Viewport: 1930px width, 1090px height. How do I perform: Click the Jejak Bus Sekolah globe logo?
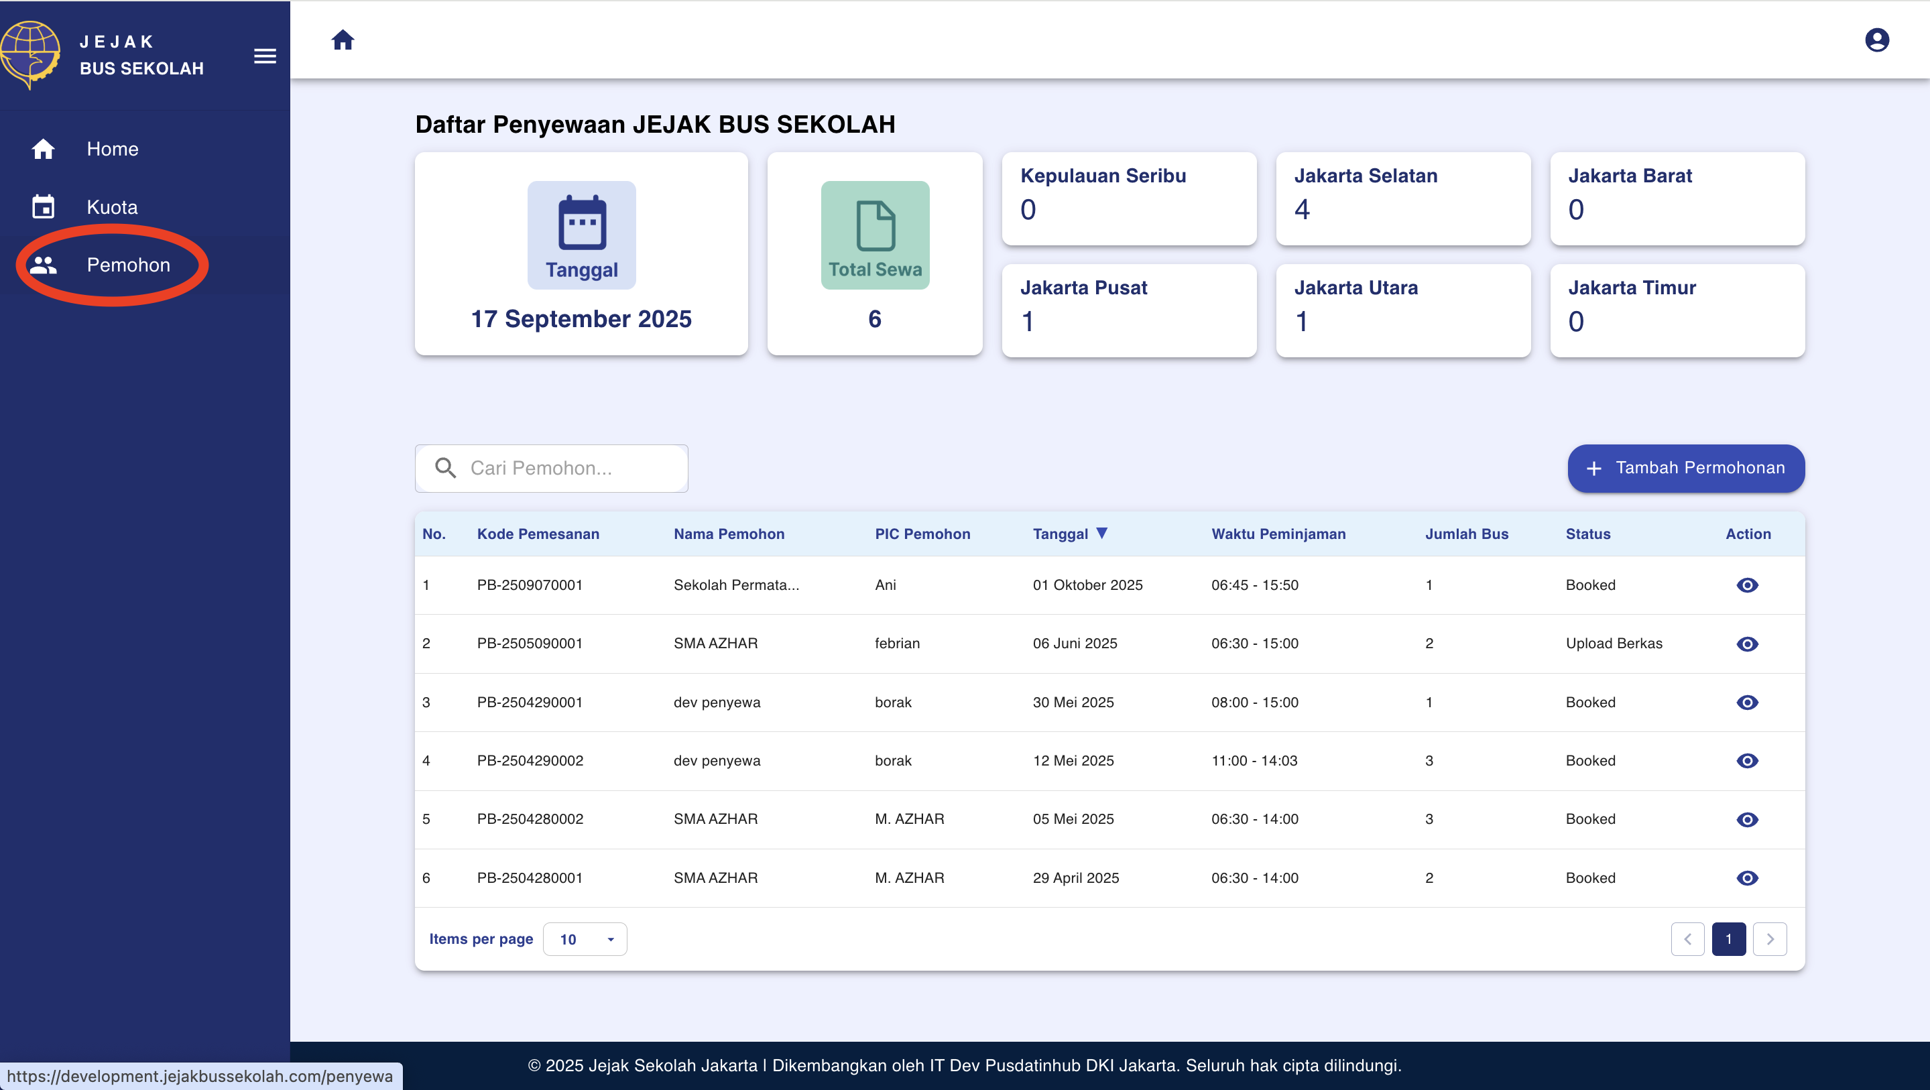(30, 54)
